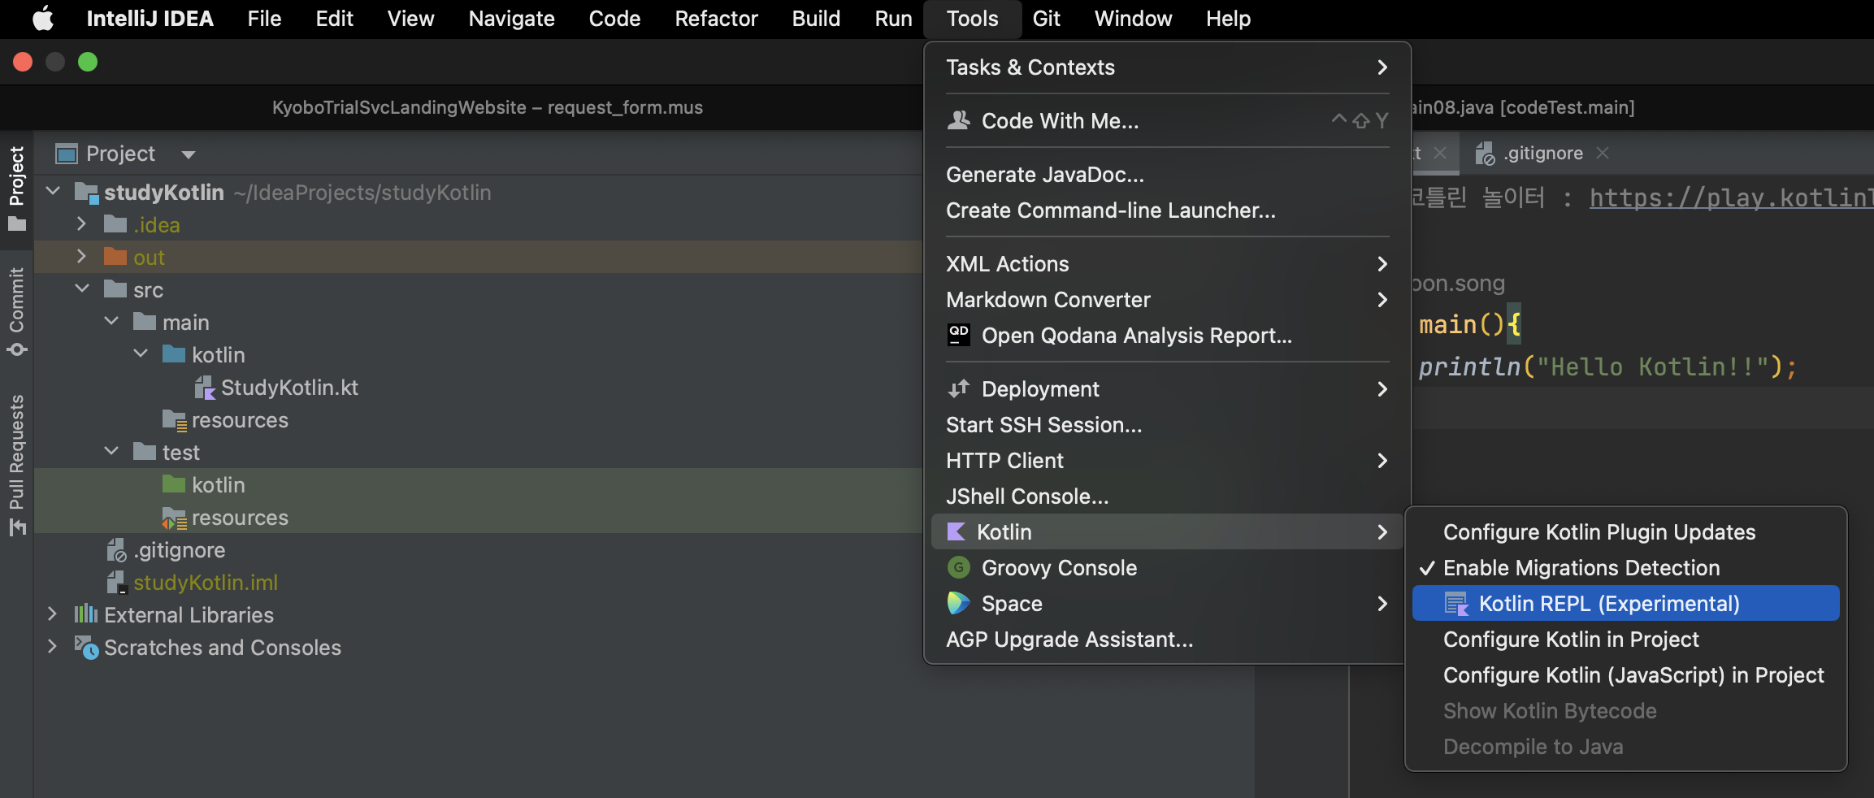This screenshot has width=1874, height=798.
Task: Click the Kotlin REPL icon in submenu
Action: [x=1456, y=604]
